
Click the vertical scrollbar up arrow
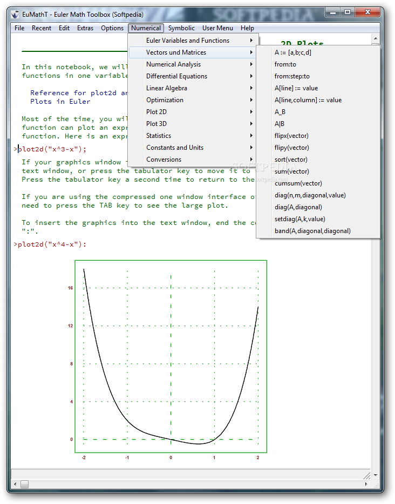pyautogui.click(x=376, y=38)
